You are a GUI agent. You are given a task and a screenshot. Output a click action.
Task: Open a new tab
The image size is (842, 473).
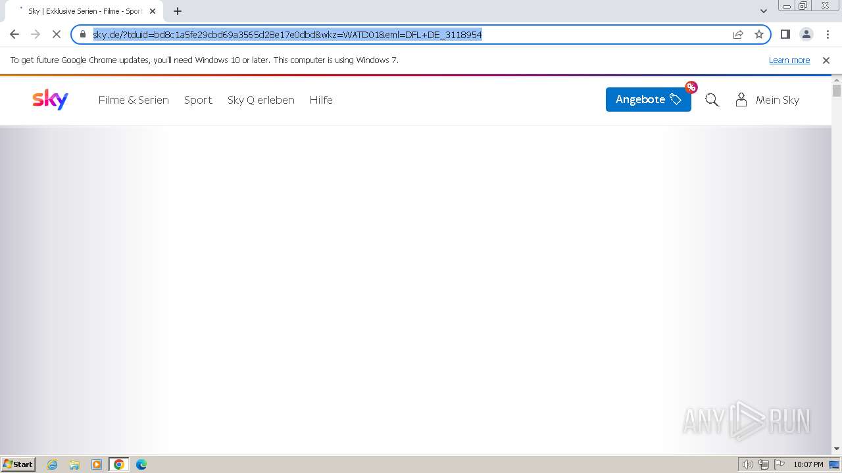tap(178, 11)
